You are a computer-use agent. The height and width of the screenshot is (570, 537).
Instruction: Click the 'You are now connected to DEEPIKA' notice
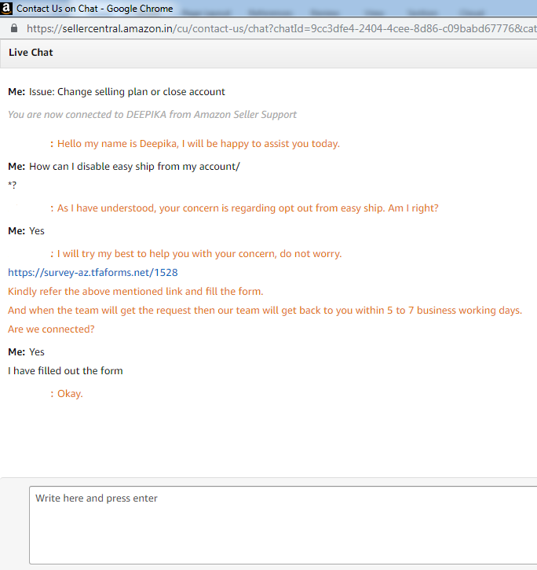point(152,115)
